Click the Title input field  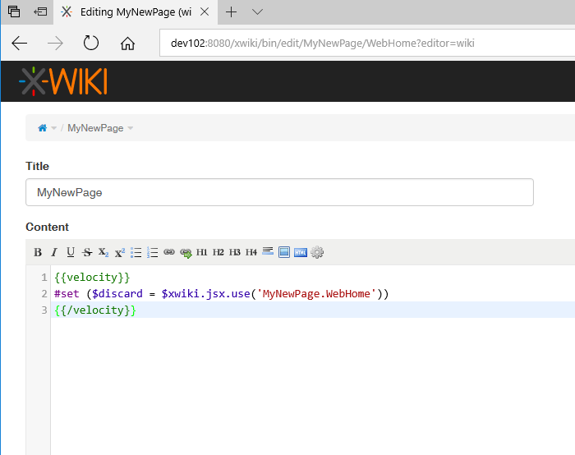coord(279,192)
